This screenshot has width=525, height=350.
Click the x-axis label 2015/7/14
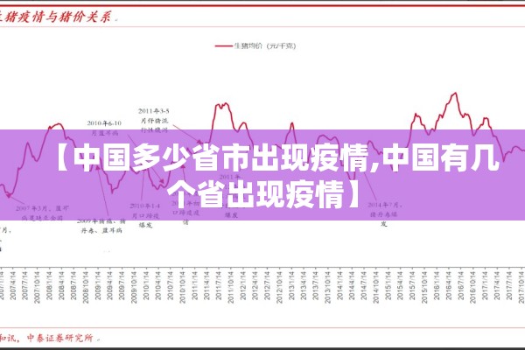pos(412,285)
